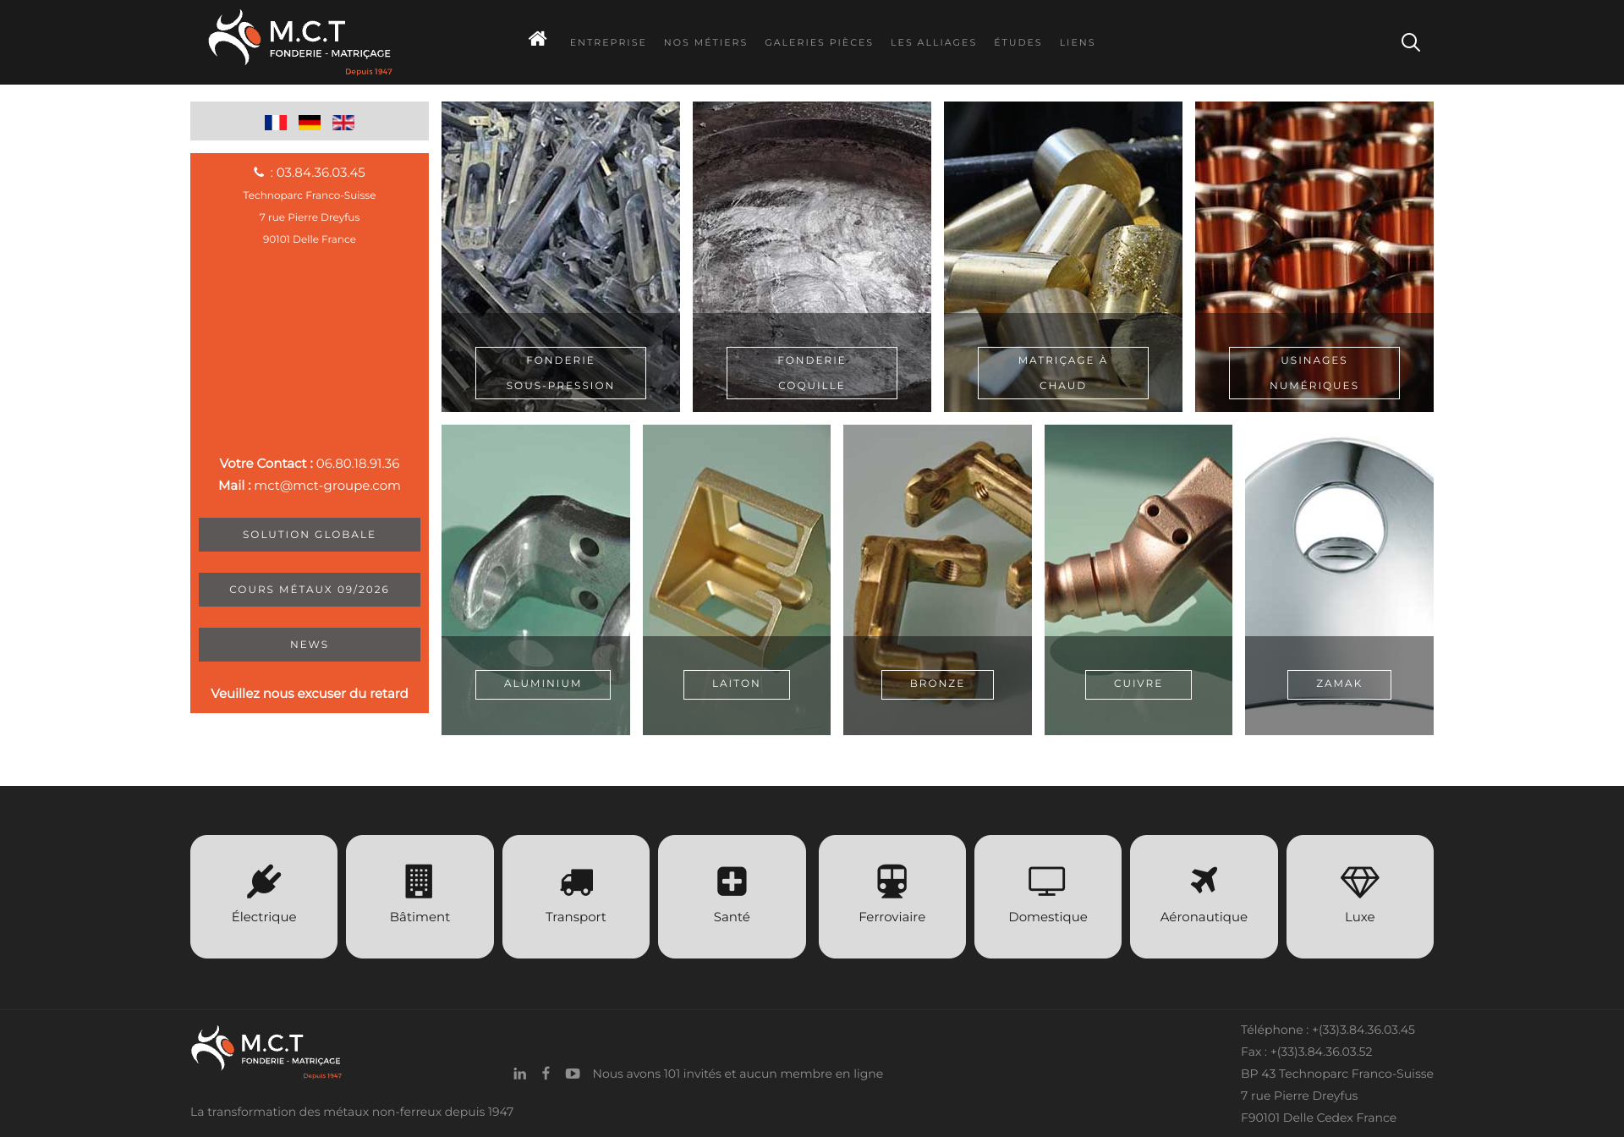
Task: Open the Facebook icon in footer
Action: (546, 1074)
